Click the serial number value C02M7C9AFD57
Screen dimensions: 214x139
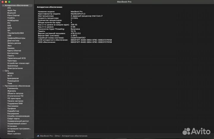point(78,38)
